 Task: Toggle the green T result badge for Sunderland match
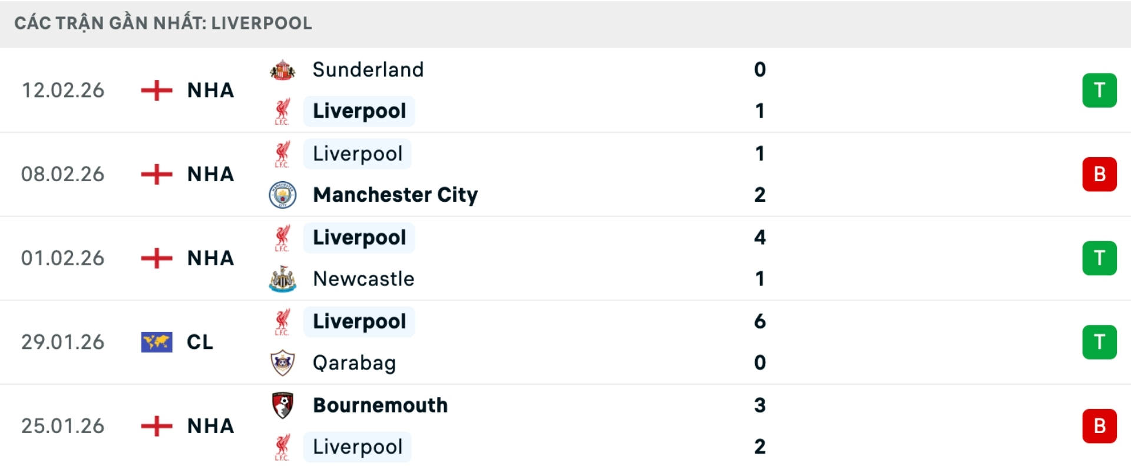(1099, 90)
